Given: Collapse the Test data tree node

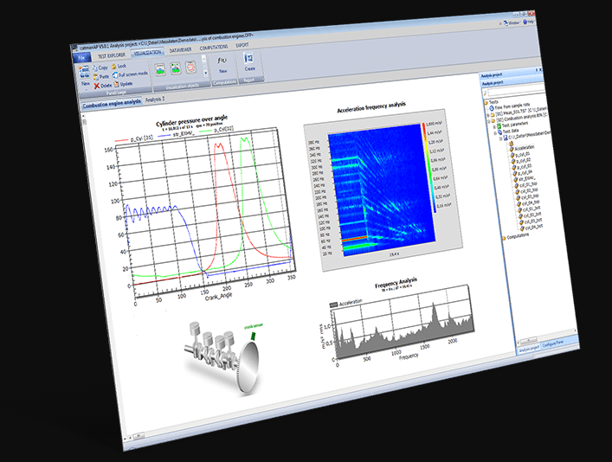Looking at the screenshot, I should [493, 134].
